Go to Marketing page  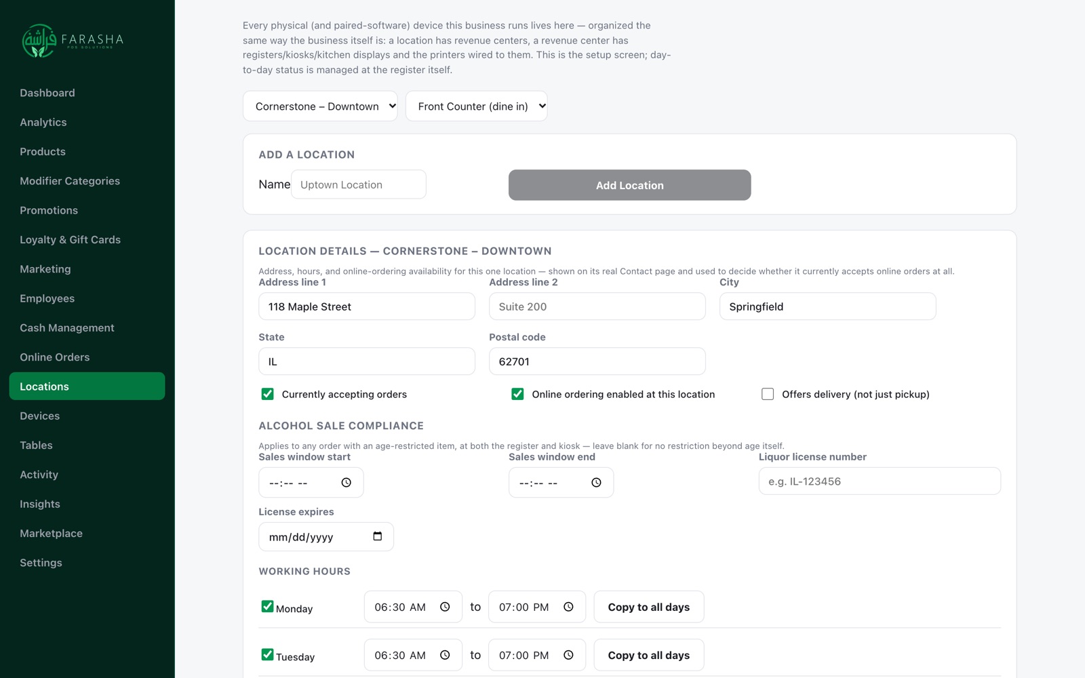pyautogui.click(x=87, y=269)
